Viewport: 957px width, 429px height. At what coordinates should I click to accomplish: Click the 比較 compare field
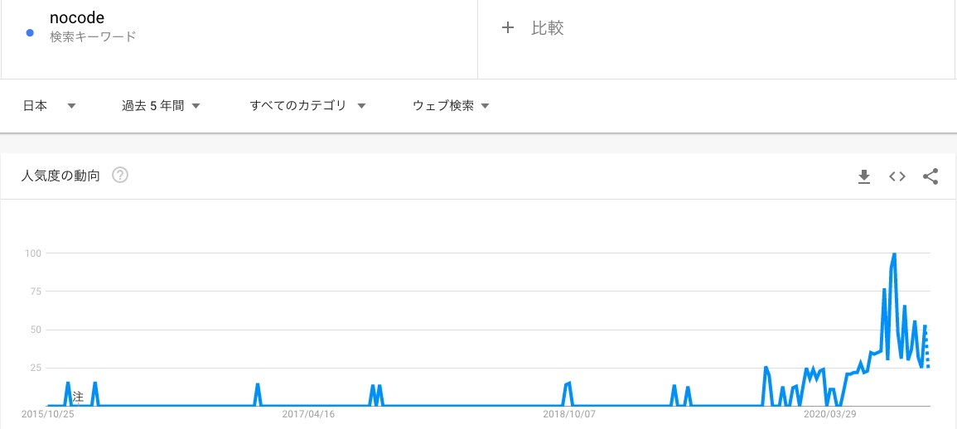pos(548,28)
